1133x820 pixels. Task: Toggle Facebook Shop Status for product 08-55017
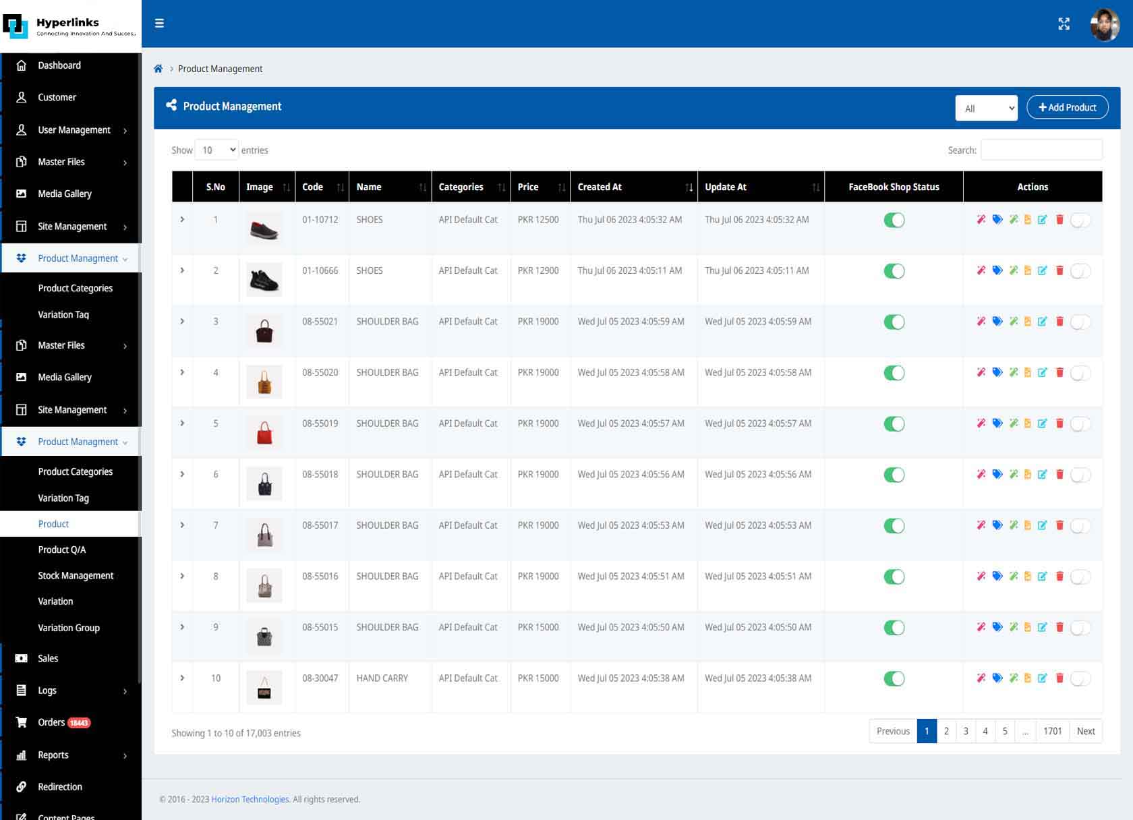click(x=894, y=526)
